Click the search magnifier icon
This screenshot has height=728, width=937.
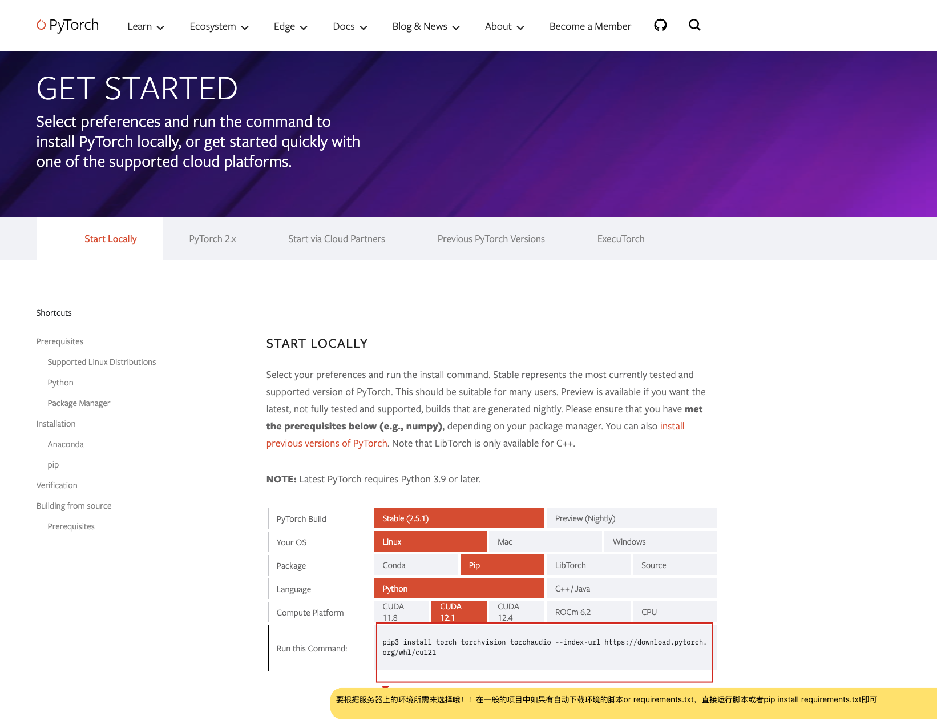694,25
